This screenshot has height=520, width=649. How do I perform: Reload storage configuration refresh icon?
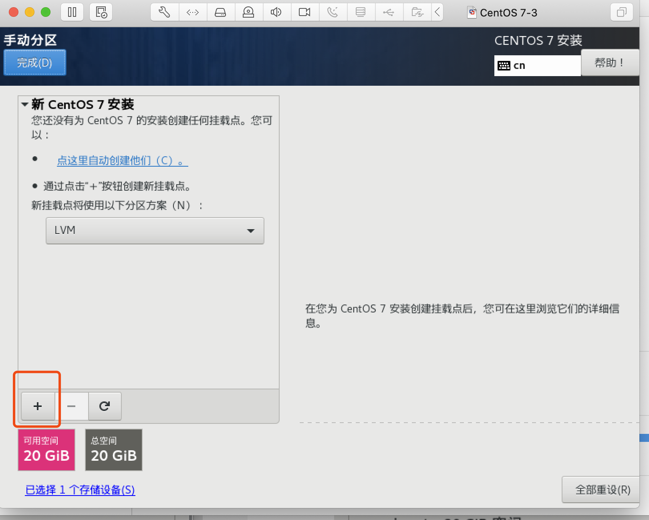tap(105, 406)
